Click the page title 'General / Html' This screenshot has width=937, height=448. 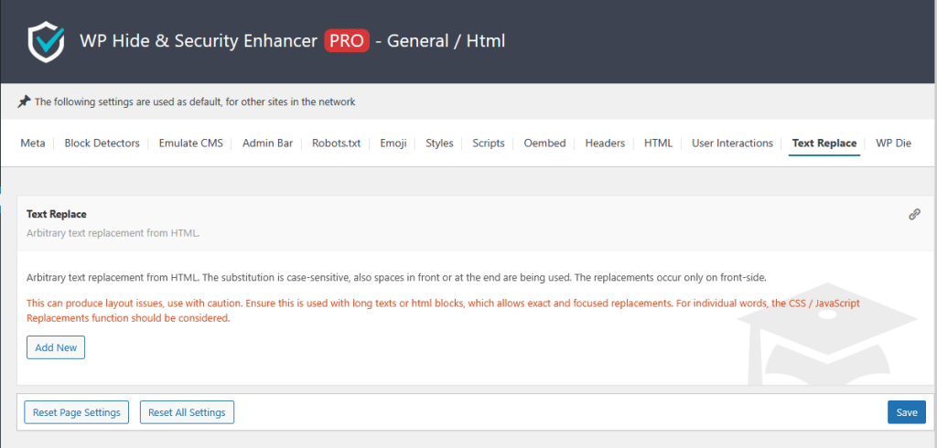click(447, 40)
